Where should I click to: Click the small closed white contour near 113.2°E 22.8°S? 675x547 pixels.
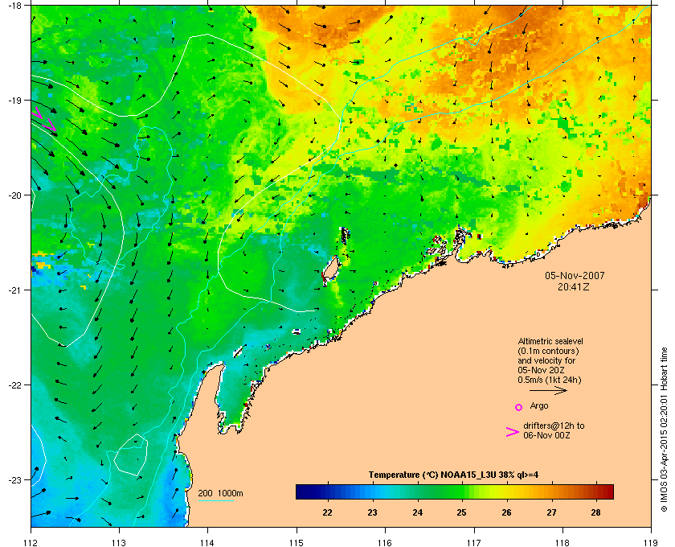tap(130, 455)
